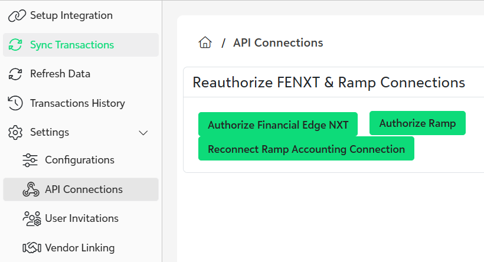The image size is (484, 262).
Task: Click the Configurations sliders icon
Action: 30,160
